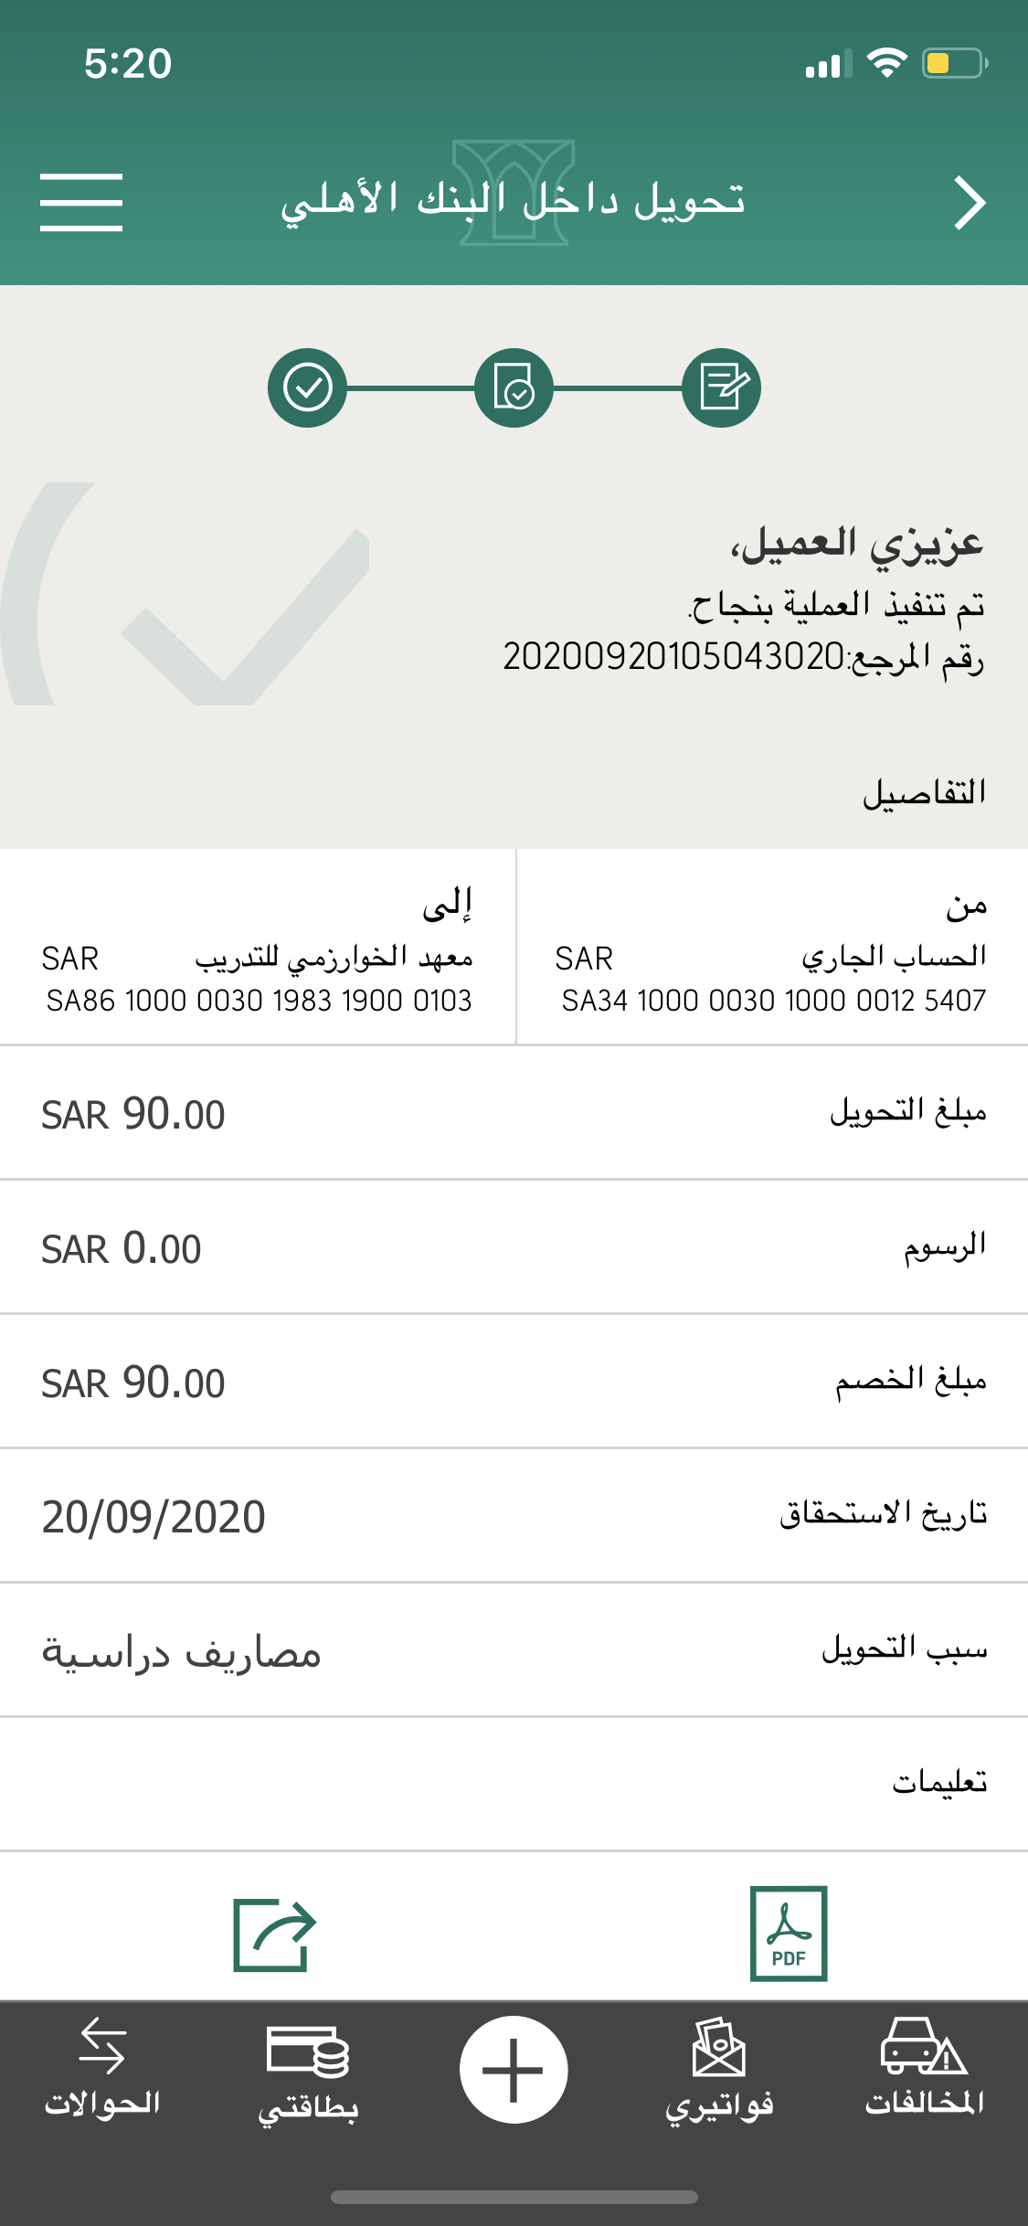
Task: Tap the edit details step icon
Action: click(722, 388)
